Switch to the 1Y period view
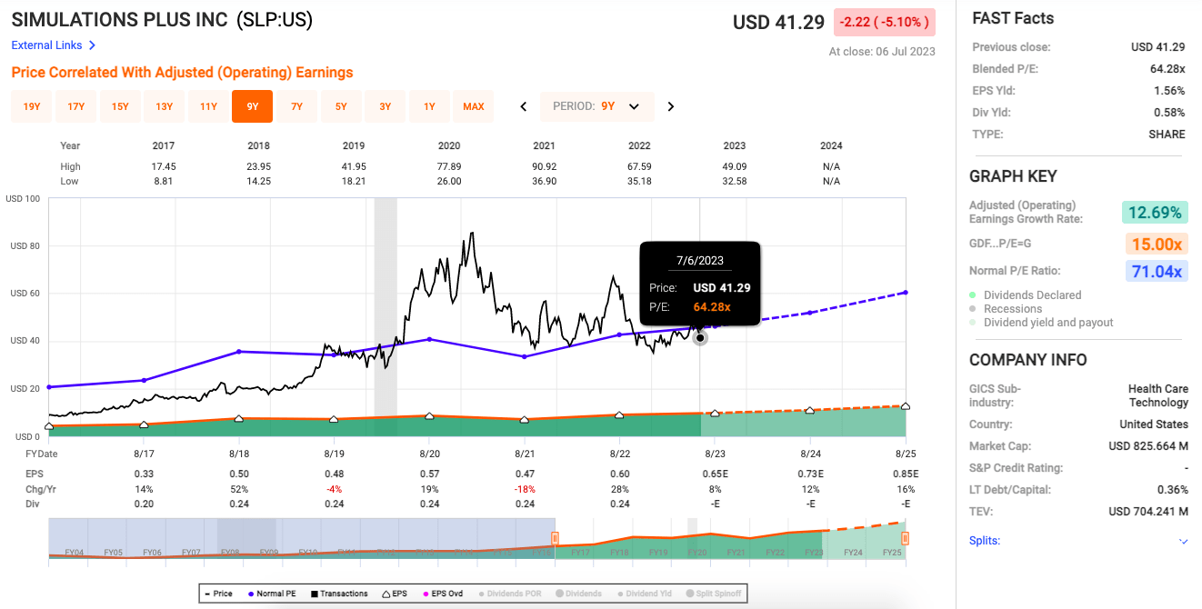The height and width of the screenshot is (609, 1202). click(429, 105)
